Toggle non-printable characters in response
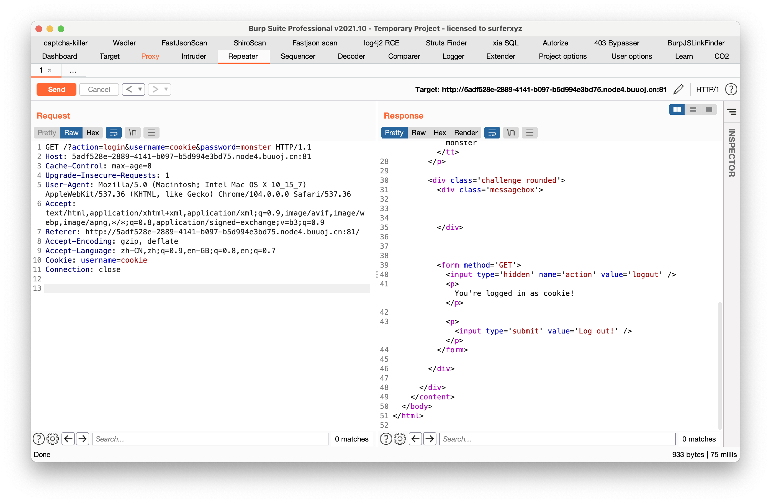Viewport: 771px width, 503px height. coord(511,133)
